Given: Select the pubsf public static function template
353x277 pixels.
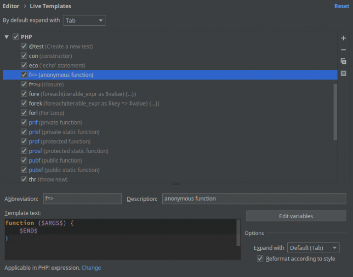Looking at the screenshot, I should [x=170, y=170].
